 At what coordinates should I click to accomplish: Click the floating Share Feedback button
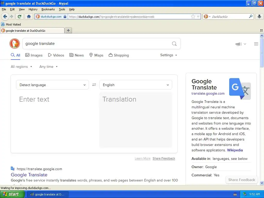pyautogui.click(x=242, y=180)
